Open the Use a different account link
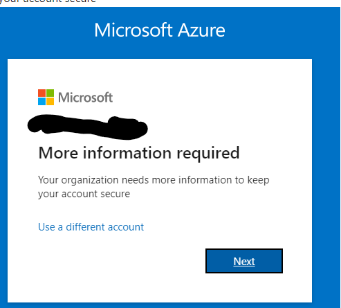The image size is (341, 308). pos(91,227)
